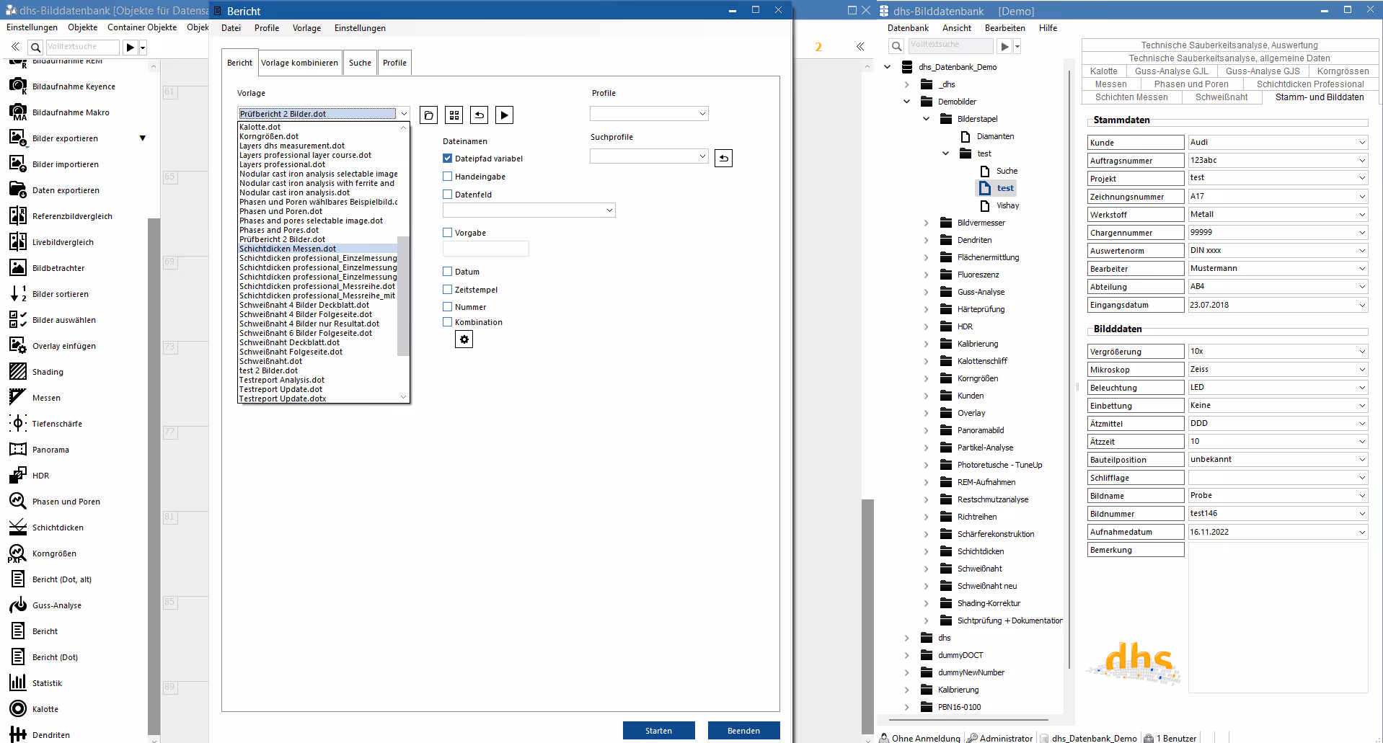Enable the Datenfeld checkbox
The height and width of the screenshot is (743, 1383).
(447, 195)
